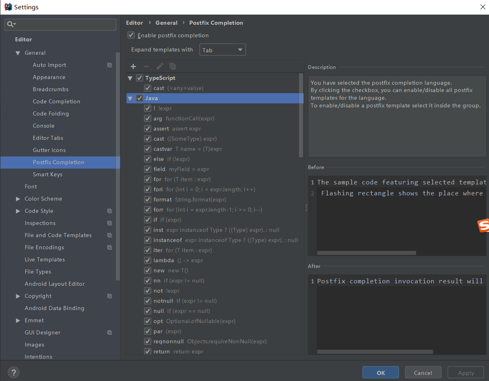
Task: Click the edit template pencil icon
Action: [160, 66]
